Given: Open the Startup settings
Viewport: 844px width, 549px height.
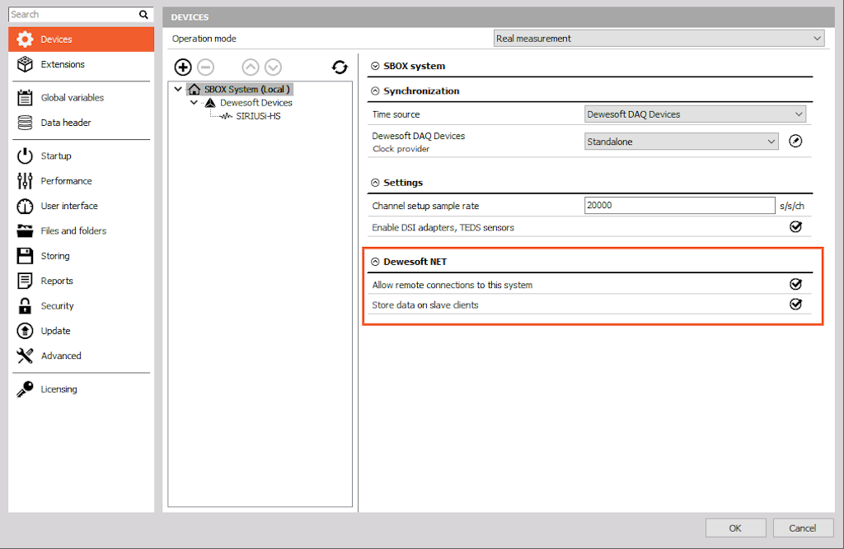Looking at the screenshot, I should 81,156.
